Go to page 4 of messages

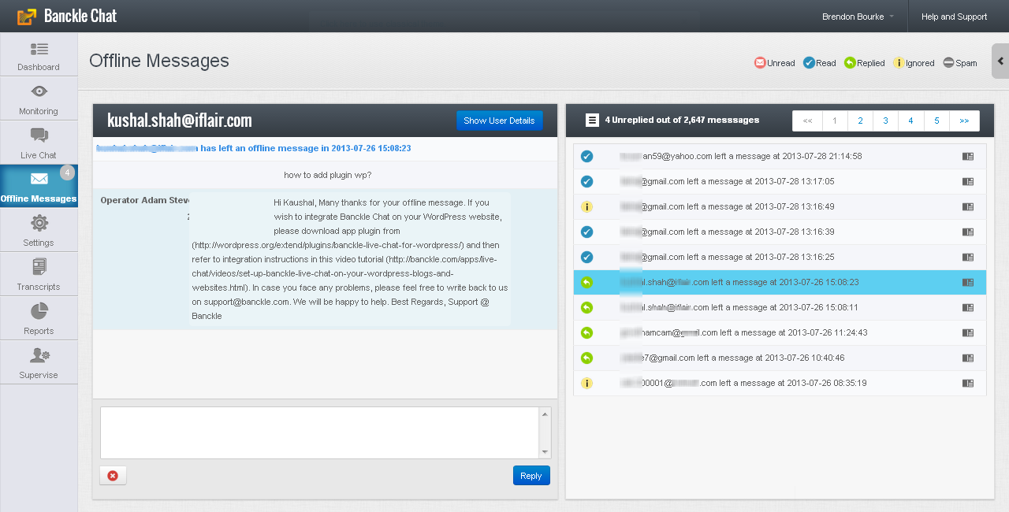(910, 121)
